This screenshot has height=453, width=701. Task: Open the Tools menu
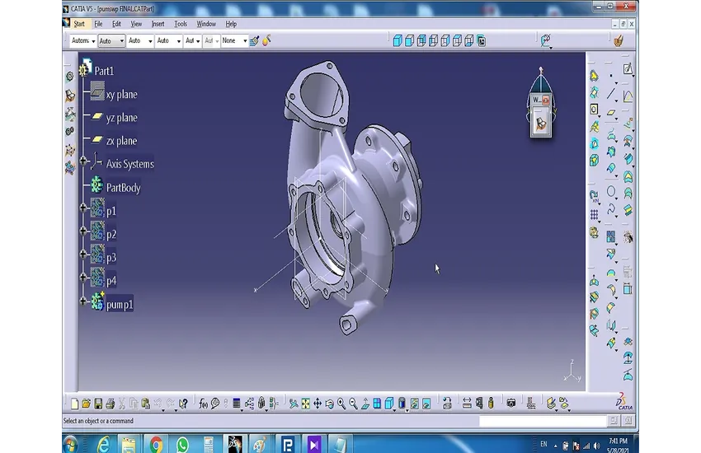coord(181,24)
